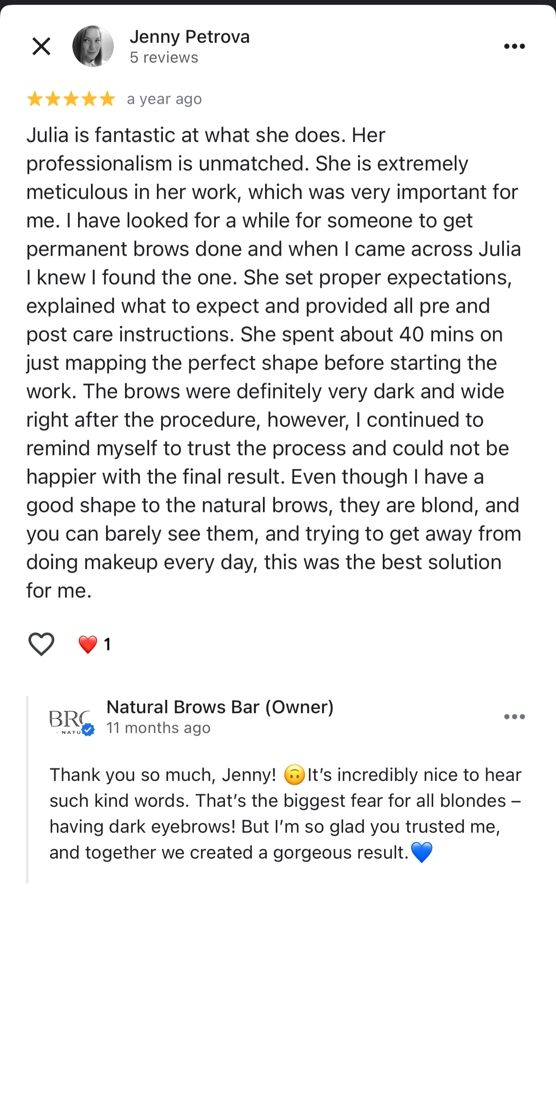
Task: Open the 5 reviews link under Jenny's name
Action: coord(164,57)
